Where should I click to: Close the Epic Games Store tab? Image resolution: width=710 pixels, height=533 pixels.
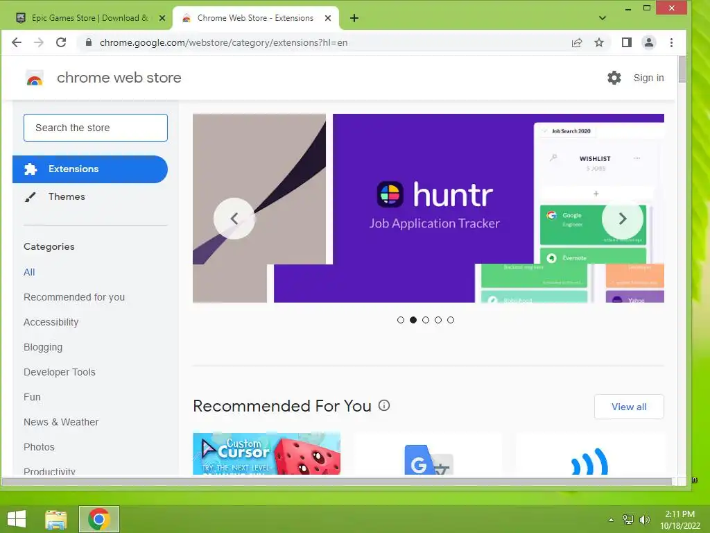(x=162, y=18)
